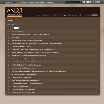
Task: Click the Filtro titolo input field
Action: (x=21, y=24)
